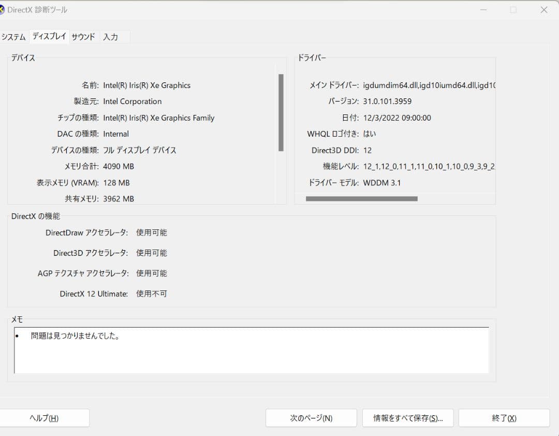
Task: Open help via the ヘルプ(H) button
Action: (45, 418)
